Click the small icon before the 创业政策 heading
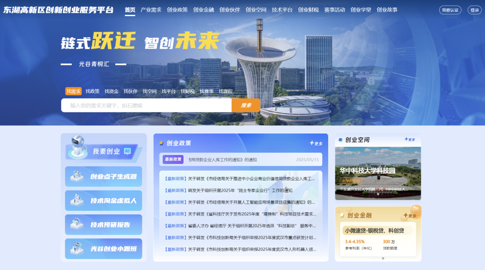The image size is (485, 270). pyautogui.click(x=161, y=143)
